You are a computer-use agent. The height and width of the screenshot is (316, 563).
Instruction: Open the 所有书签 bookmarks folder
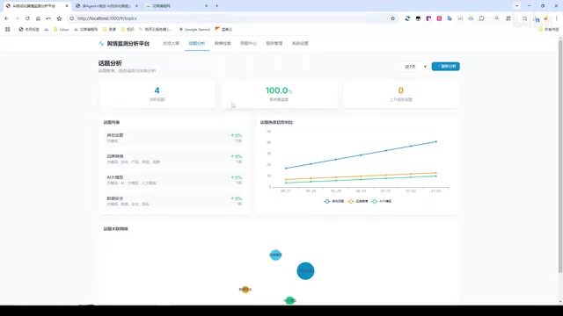coord(549,29)
